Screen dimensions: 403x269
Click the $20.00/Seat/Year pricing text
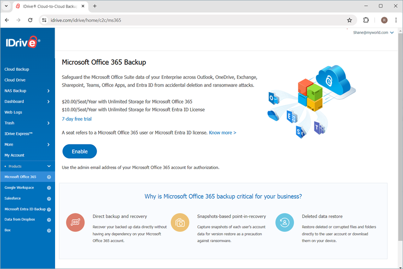(x=127, y=102)
